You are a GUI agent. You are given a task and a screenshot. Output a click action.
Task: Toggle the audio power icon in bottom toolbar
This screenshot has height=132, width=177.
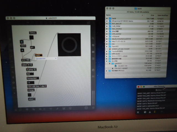click(x=93, y=108)
